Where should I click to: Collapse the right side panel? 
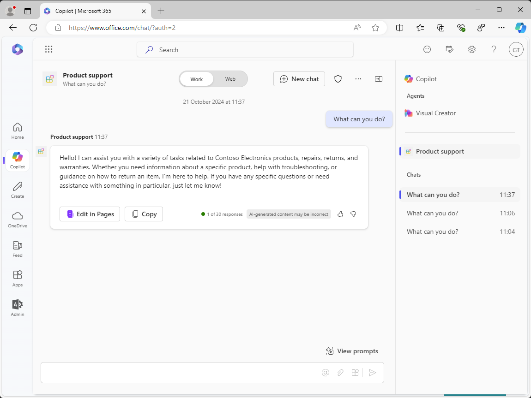tap(379, 79)
